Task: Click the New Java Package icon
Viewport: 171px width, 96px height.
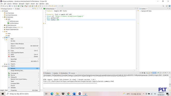Action: (x=30, y=6)
